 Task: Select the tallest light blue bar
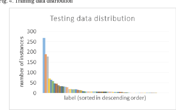coord(44,66)
